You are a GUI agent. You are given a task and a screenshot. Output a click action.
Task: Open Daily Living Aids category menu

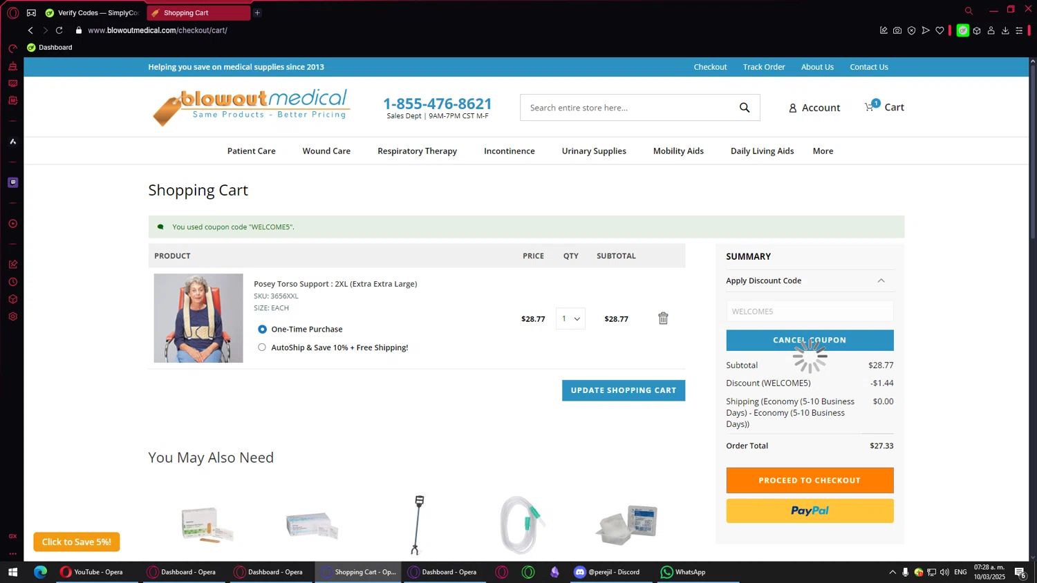762,151
